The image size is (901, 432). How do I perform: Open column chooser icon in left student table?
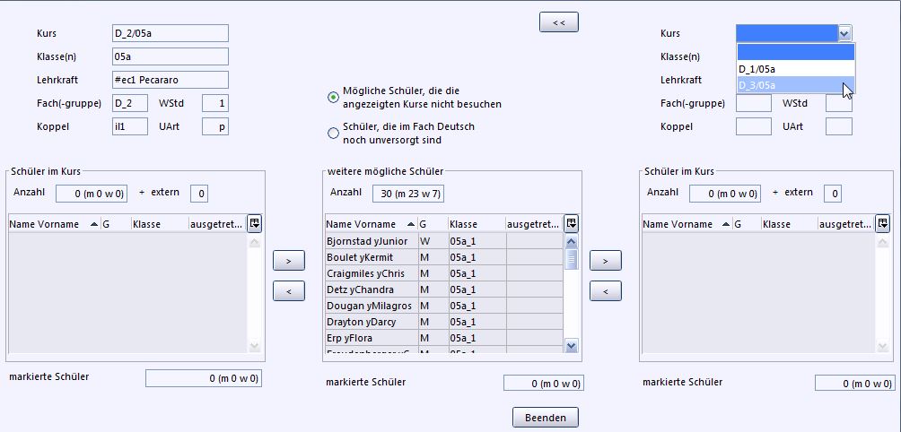click(x=254, y=223)
